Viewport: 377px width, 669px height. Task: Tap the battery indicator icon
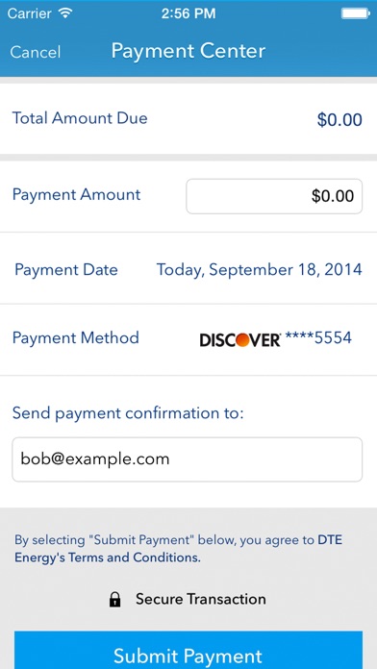click(355, 13)
